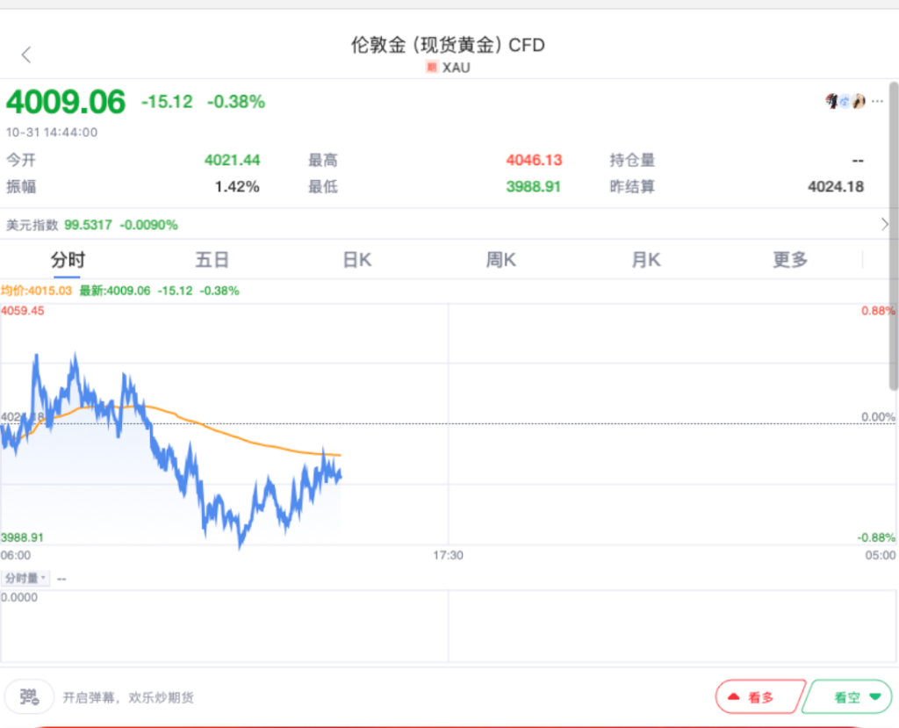Switch to the 分时 chart tab
899x728 pixels.
coord(68,260)
